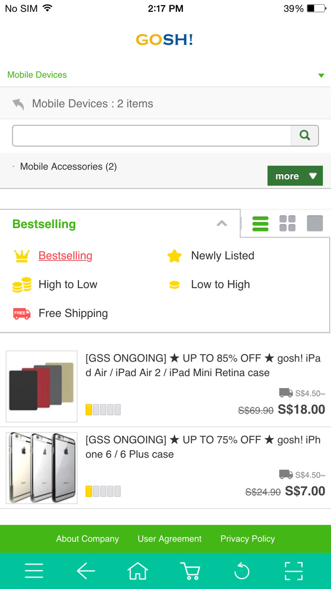Expand the green more categories button
331x589 pixels.
[295, 176]
